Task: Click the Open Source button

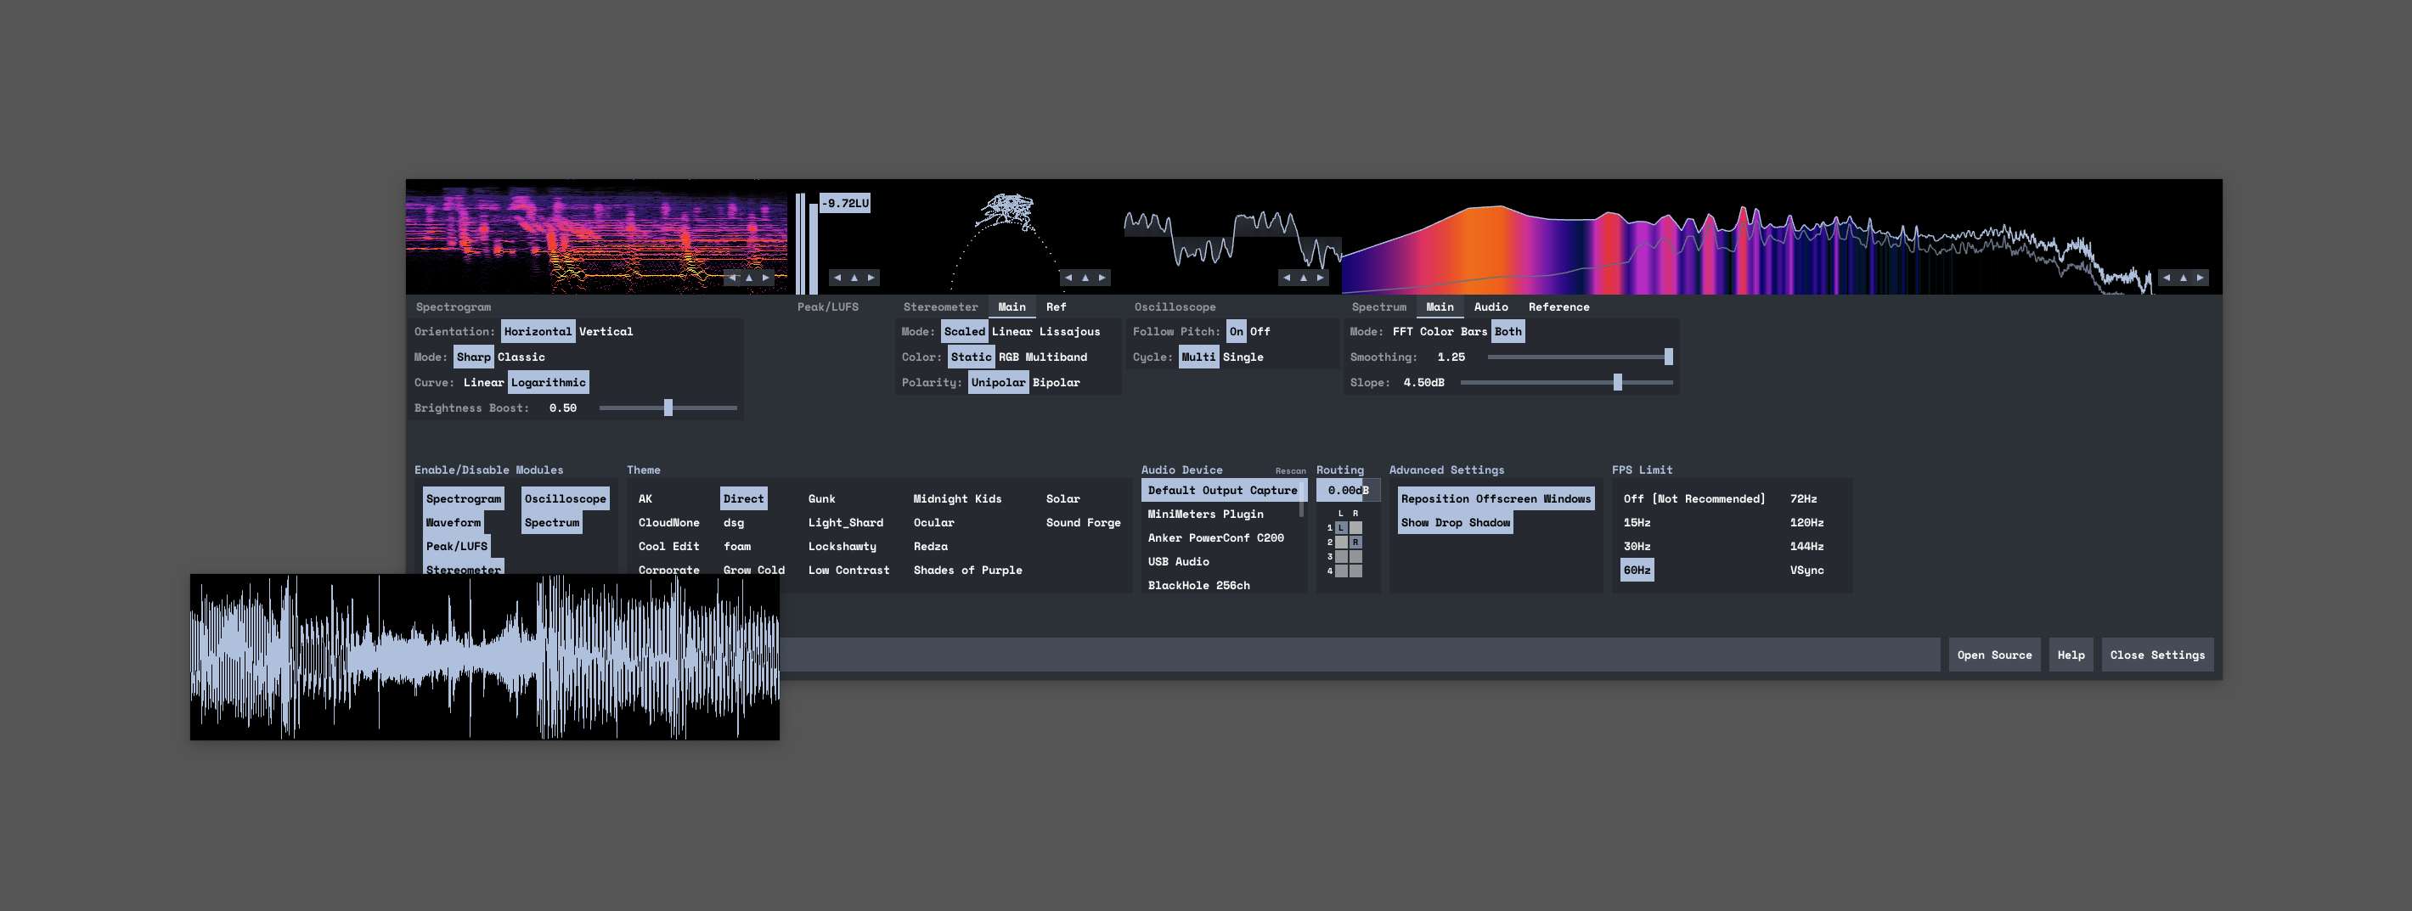Action: [1993, 655]
